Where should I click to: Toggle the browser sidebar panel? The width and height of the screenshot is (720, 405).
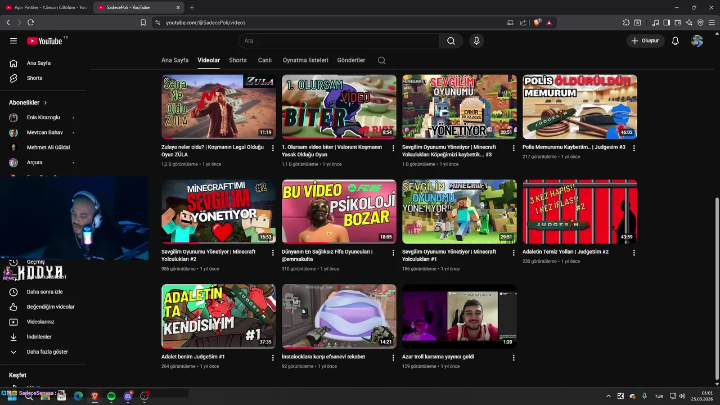(x=667, y=22)
